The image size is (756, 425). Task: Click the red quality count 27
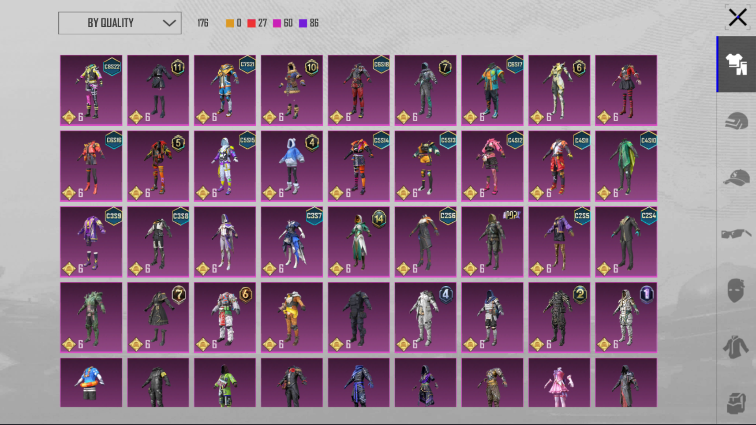coord(263,23)
